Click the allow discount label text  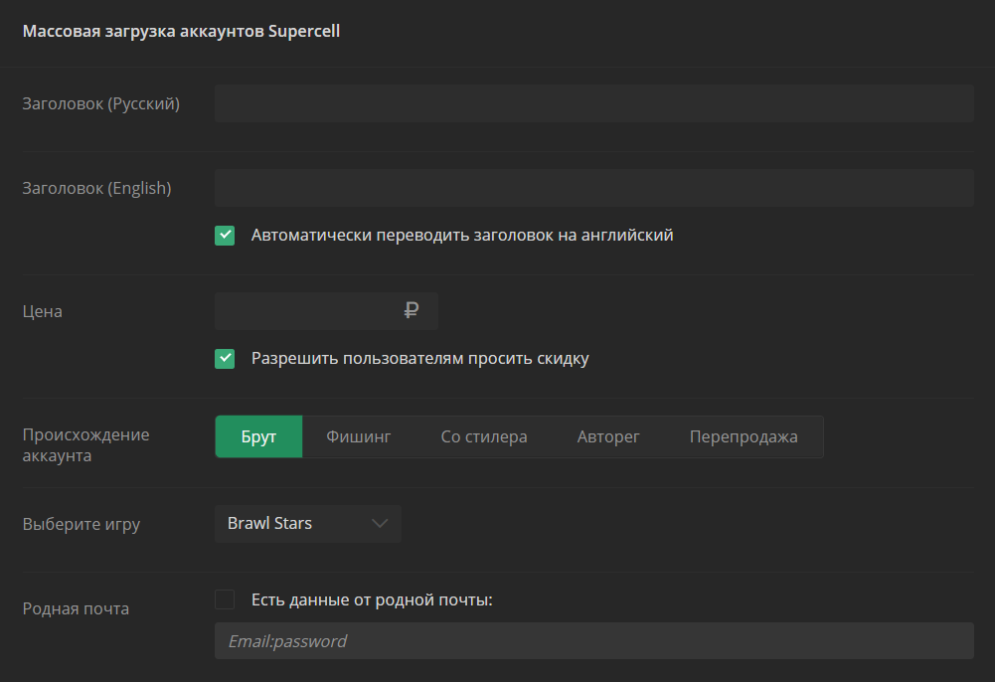419,359
